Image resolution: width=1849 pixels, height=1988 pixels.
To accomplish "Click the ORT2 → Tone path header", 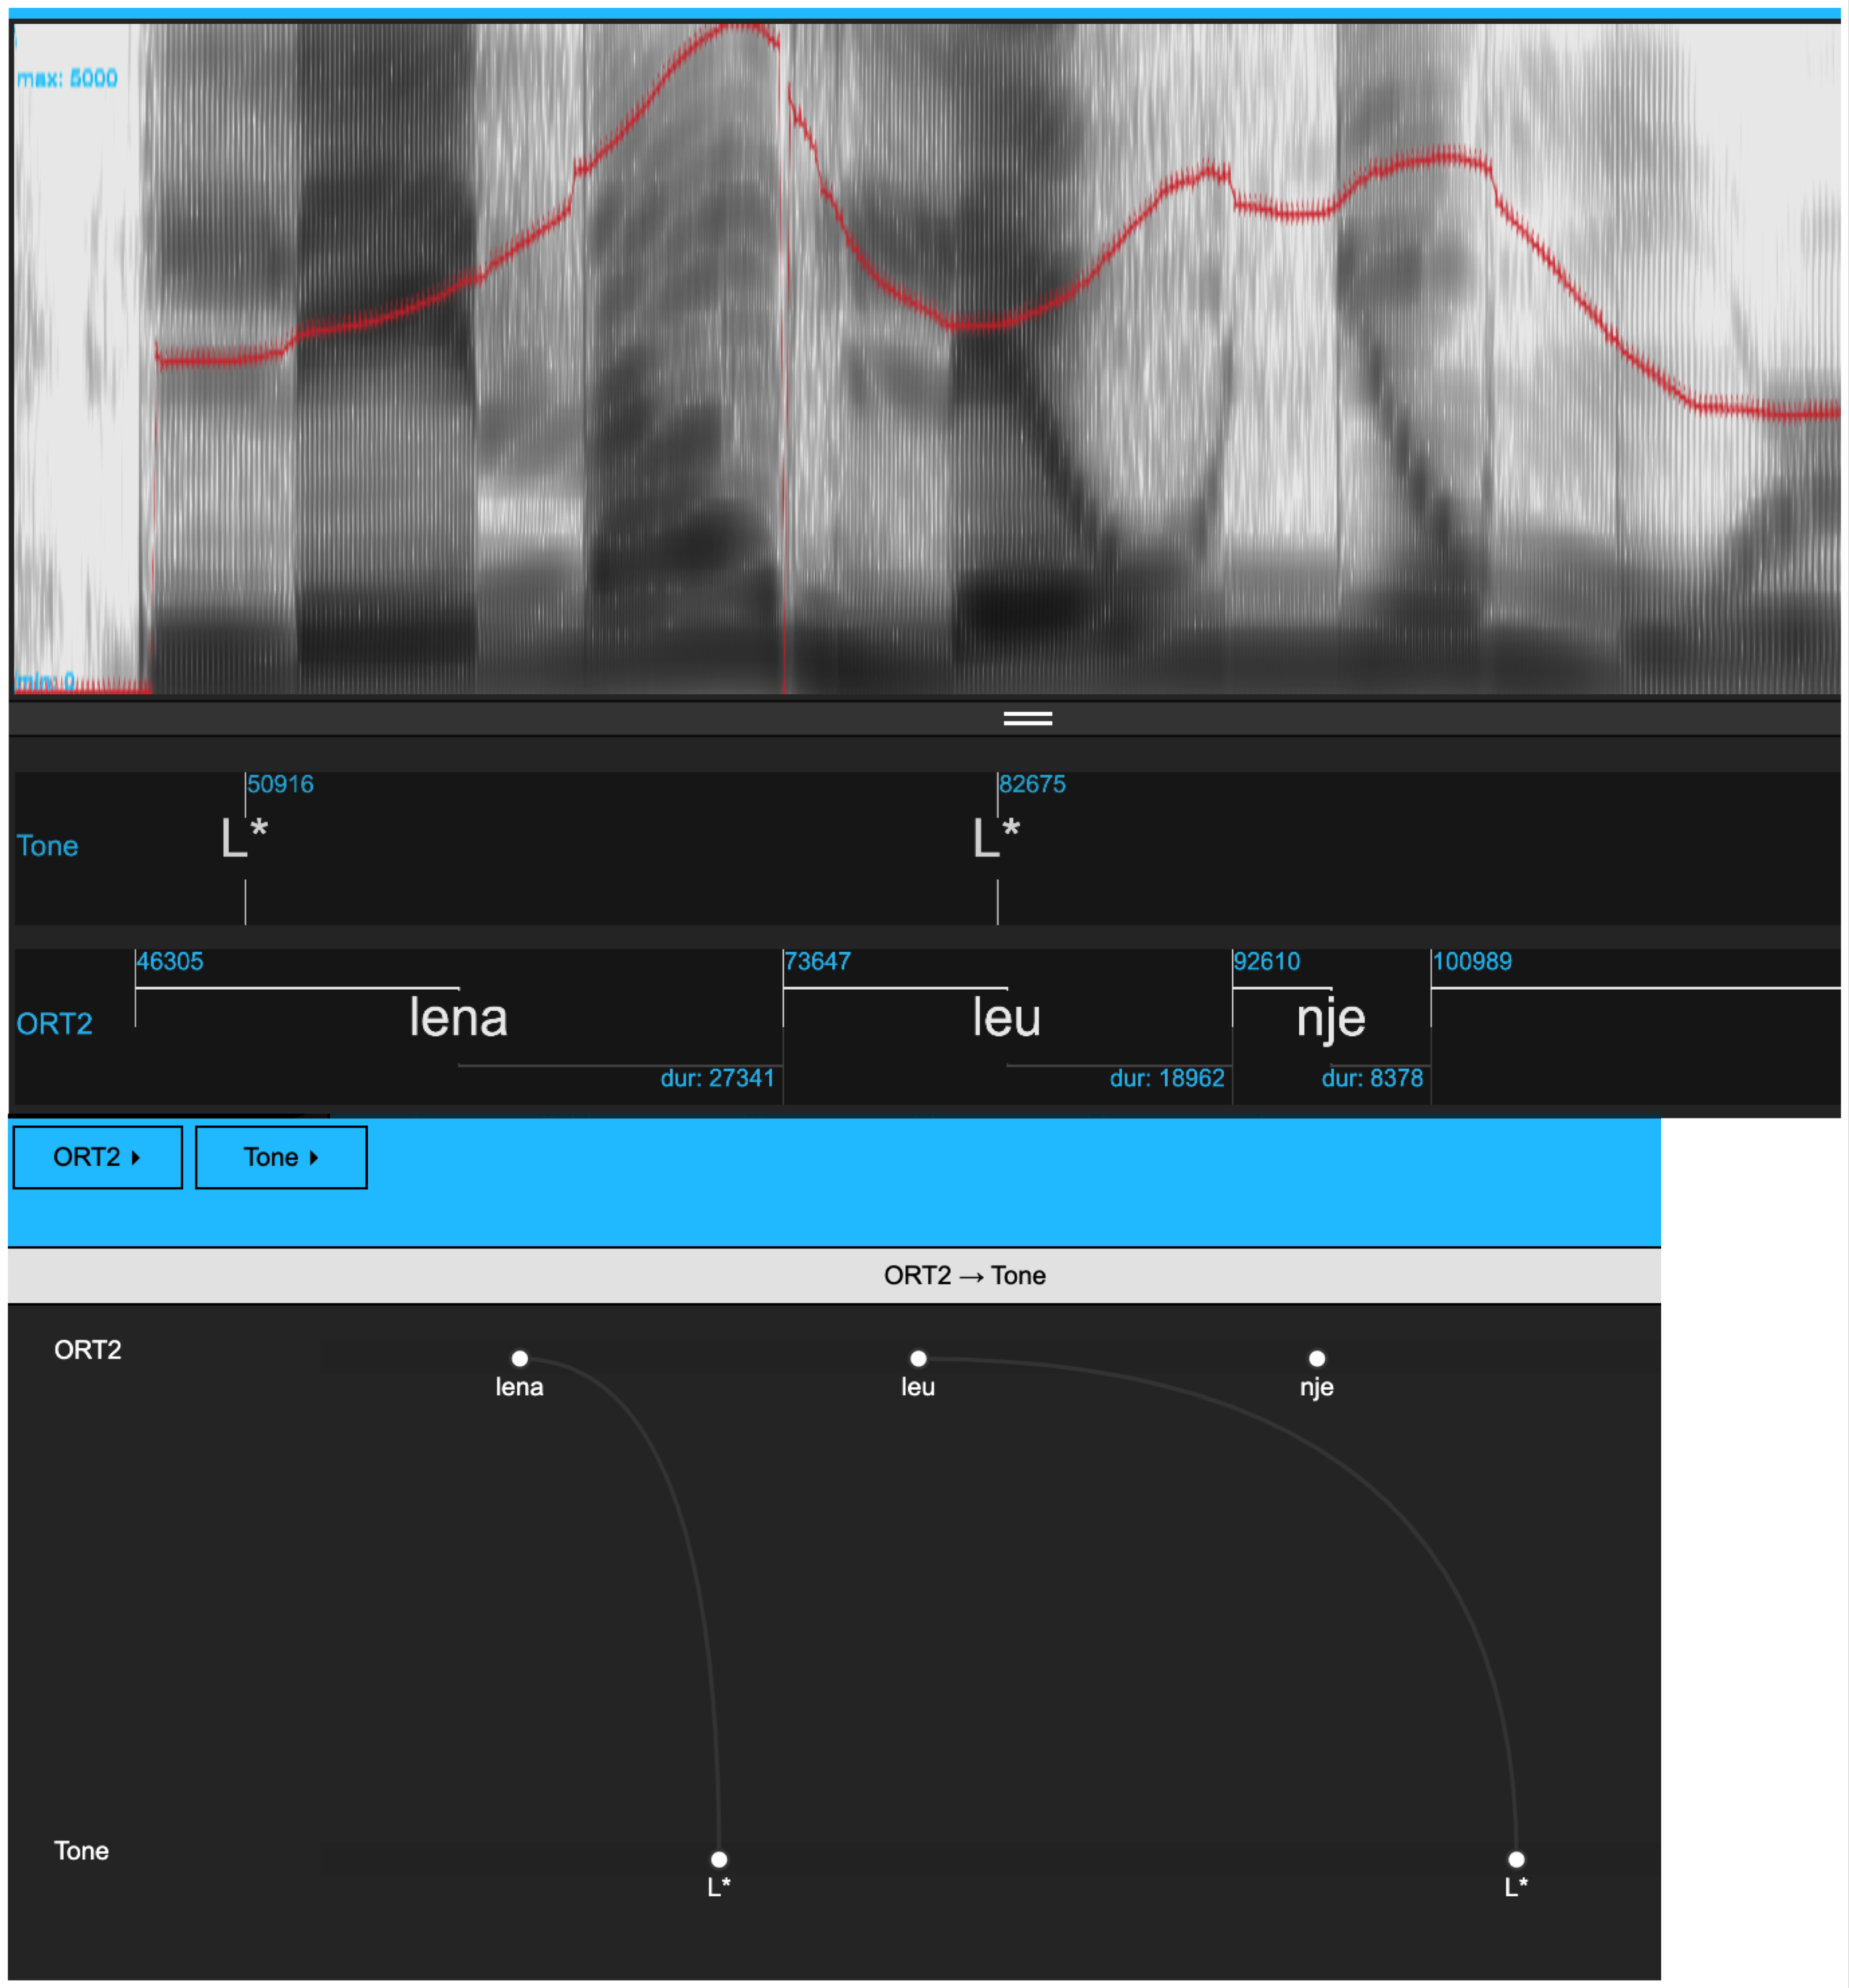I will tap(964, 1275).
